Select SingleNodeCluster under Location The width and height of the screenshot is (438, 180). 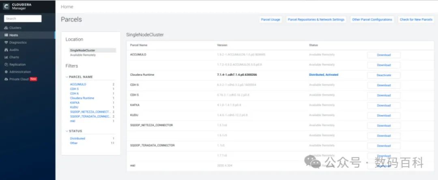(92, 51)
